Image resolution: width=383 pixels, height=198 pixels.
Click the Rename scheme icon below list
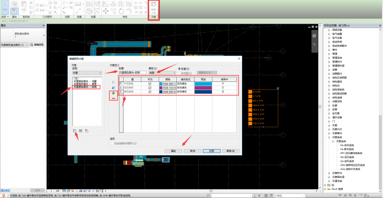point(81,131)
